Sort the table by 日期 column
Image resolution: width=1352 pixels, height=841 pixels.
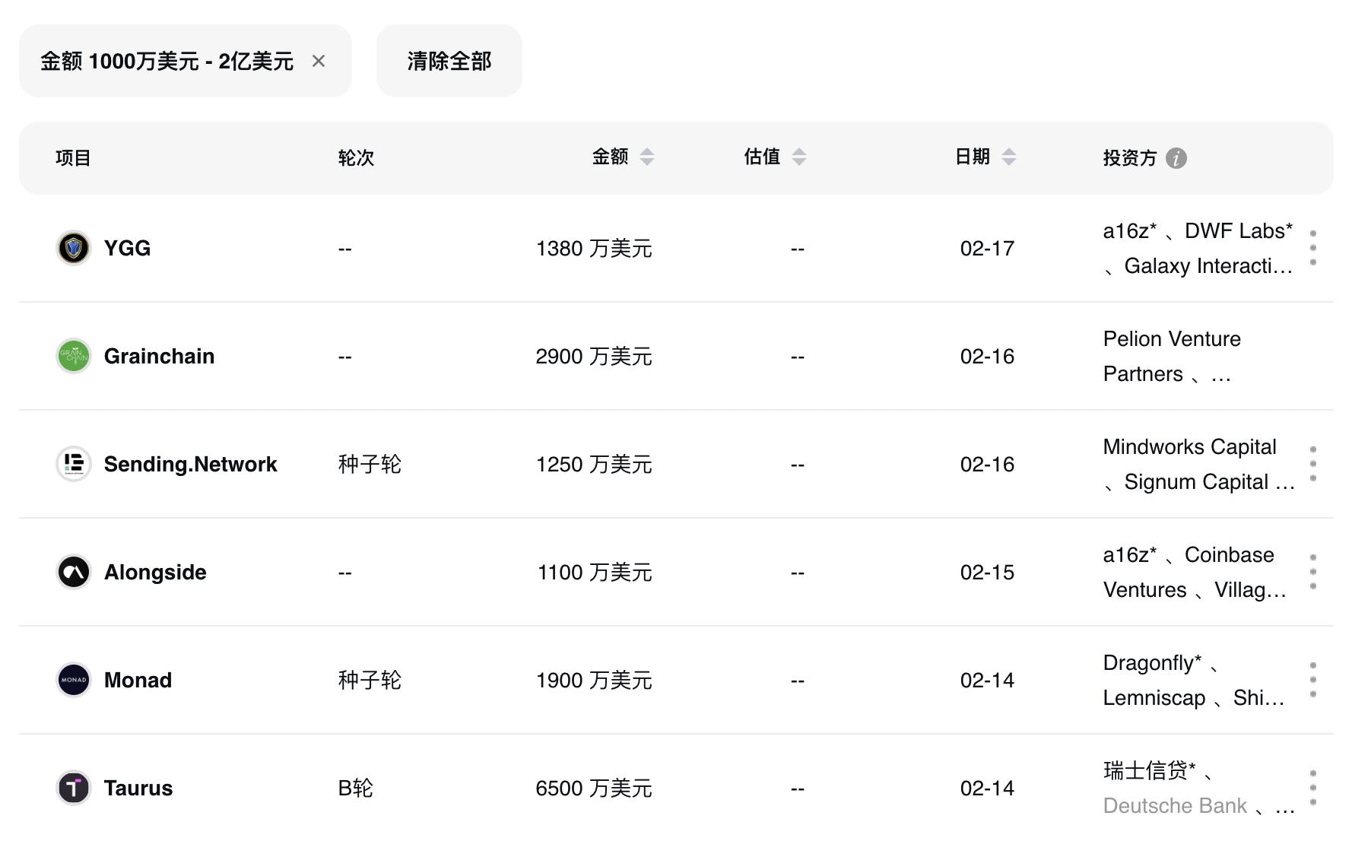point(1008,157)
